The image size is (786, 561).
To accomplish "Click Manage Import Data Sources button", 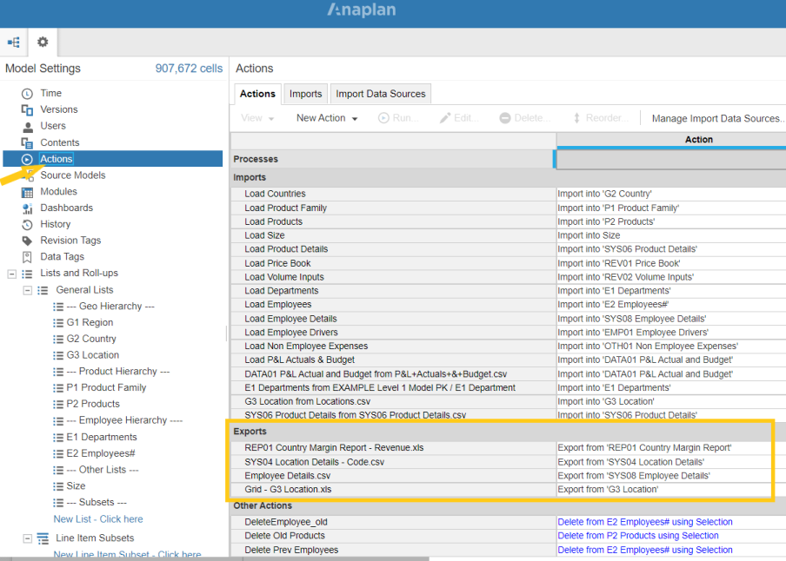I will click(x=718, y=119).
